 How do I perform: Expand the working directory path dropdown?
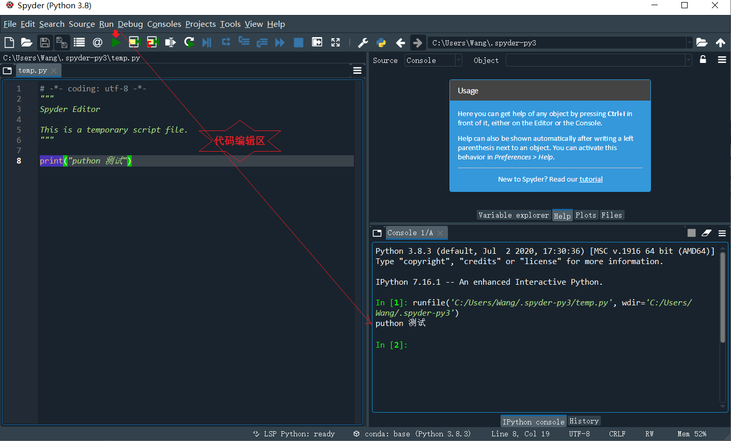689,43
